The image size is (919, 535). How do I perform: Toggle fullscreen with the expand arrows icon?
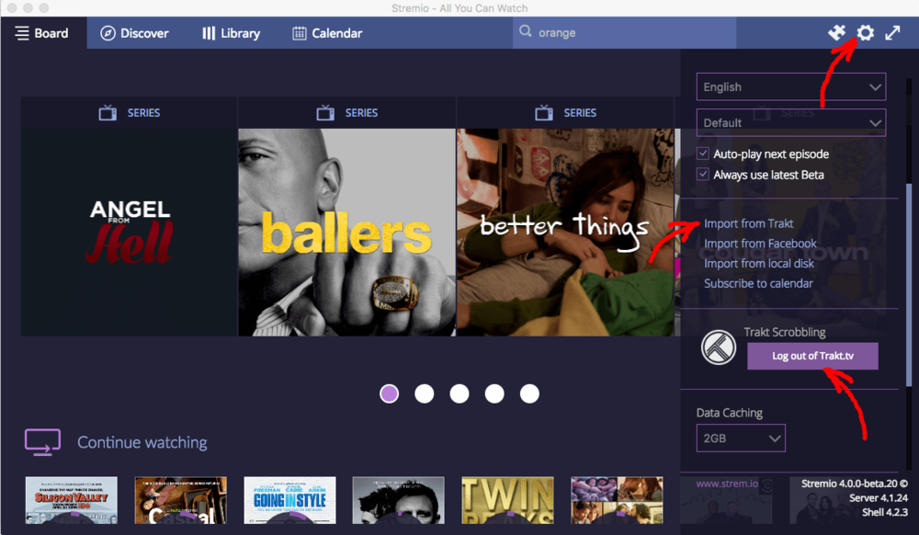[x=892, y=33]
